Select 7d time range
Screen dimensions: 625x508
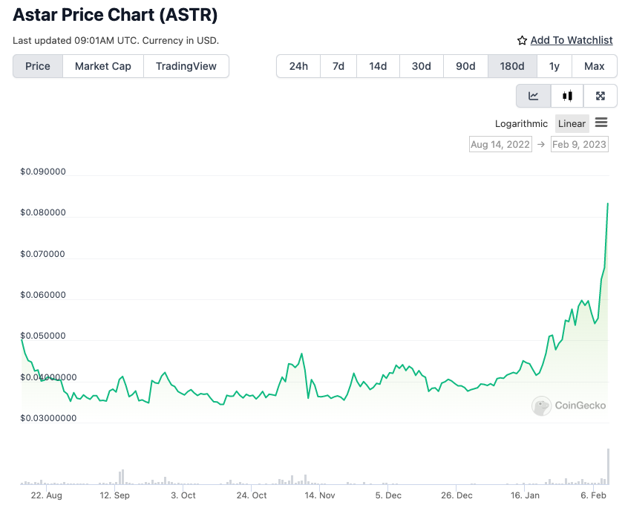[338, 66]
